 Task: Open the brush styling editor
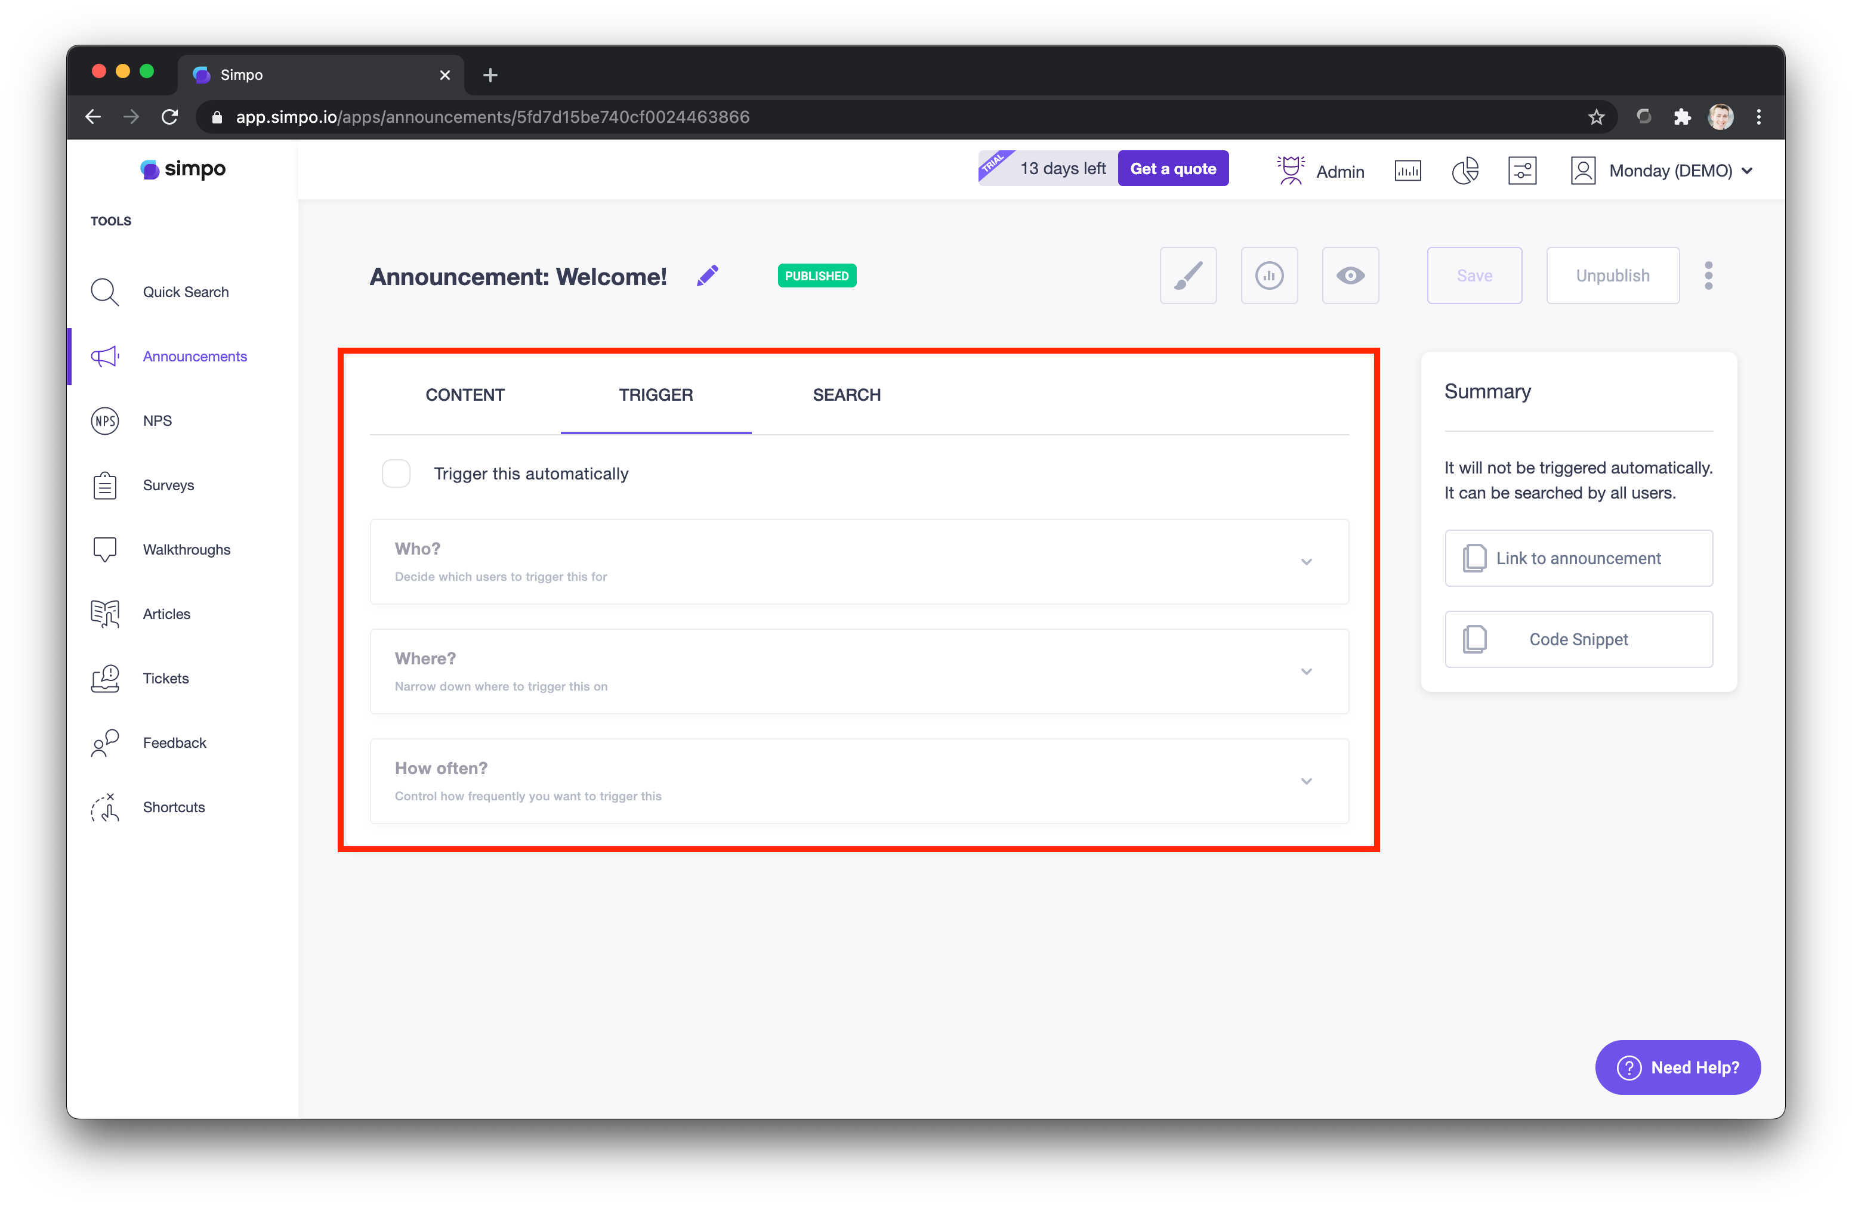click(x=1187, y=276)
